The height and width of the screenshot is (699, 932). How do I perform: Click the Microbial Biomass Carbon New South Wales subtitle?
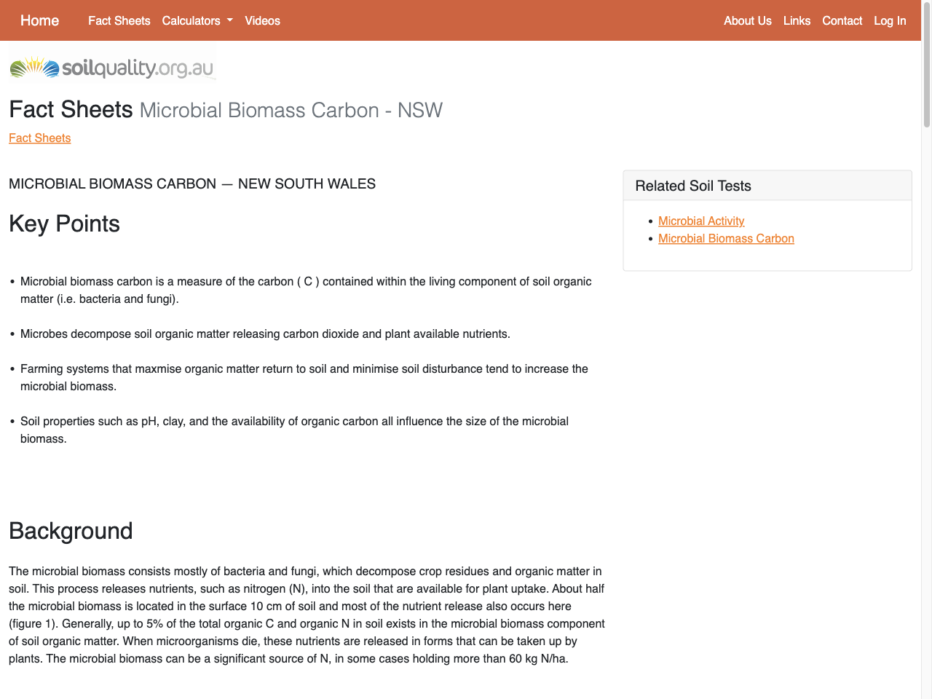tap(192, 183)
